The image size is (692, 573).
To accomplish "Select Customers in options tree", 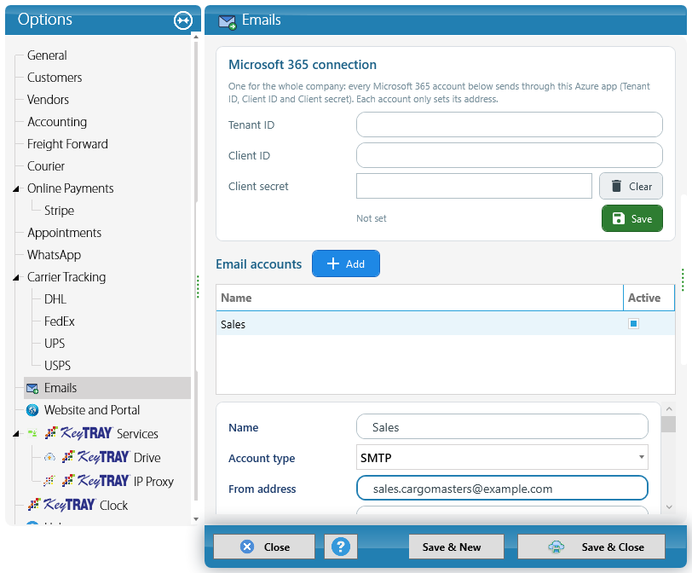I will [55, 78].
